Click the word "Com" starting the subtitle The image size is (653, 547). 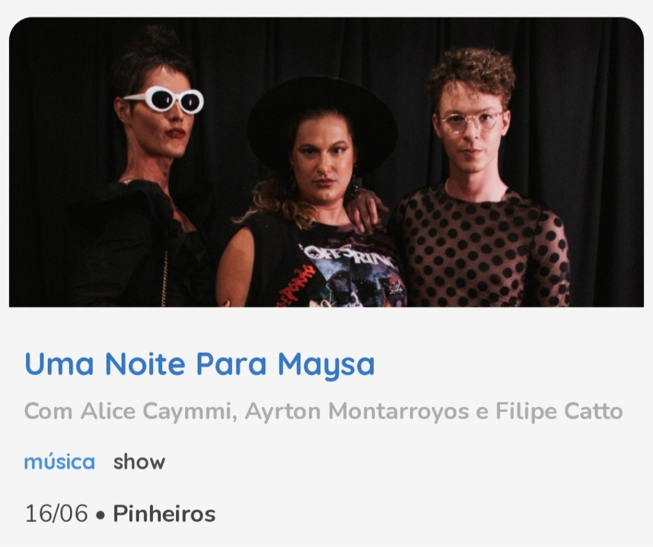pyautogui.click(x=48, y=411)
